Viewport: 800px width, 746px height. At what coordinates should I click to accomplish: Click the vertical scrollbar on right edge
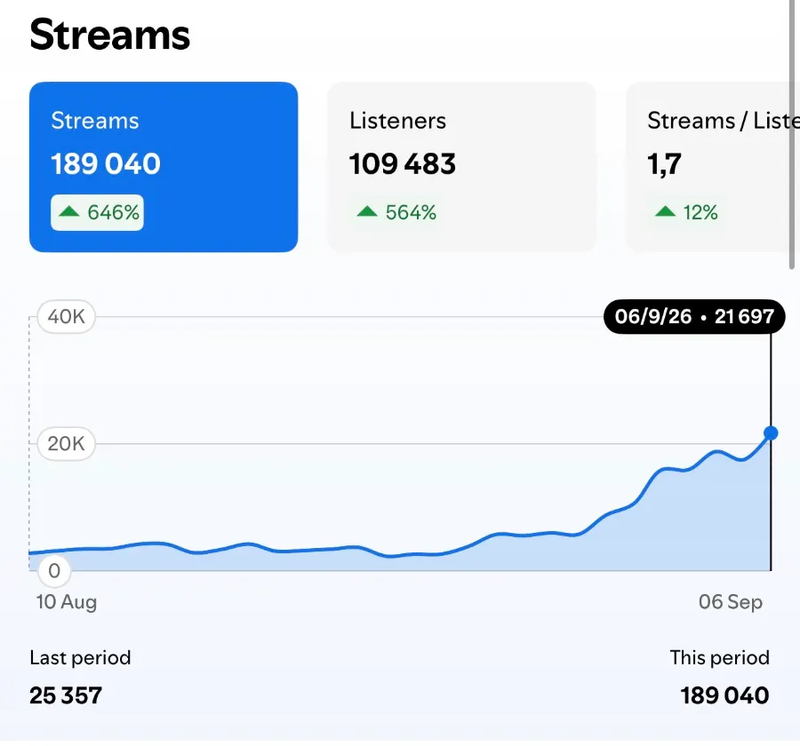(x=792, y=134)
